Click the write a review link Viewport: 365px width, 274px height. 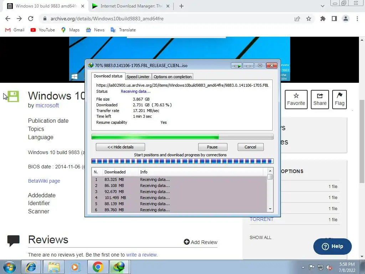(142, 255)
